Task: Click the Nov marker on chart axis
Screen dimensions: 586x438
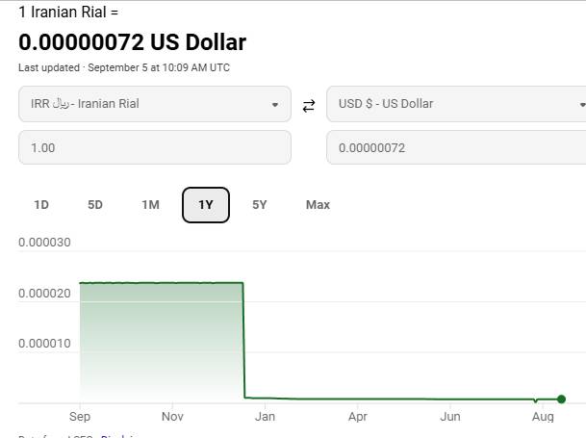Action: point(172,416)
